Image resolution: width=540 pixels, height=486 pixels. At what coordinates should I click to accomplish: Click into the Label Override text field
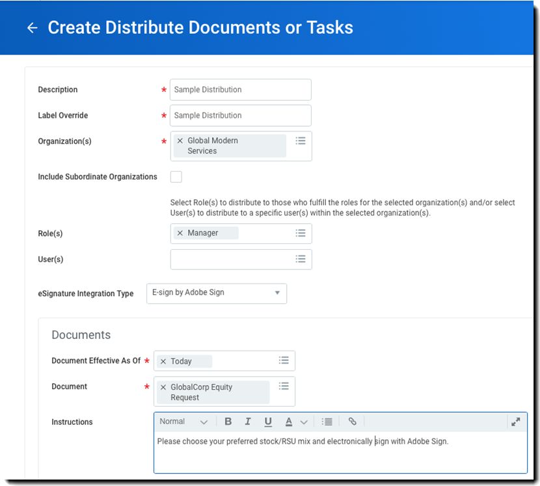pyautogui.click(x=240, y=116)
